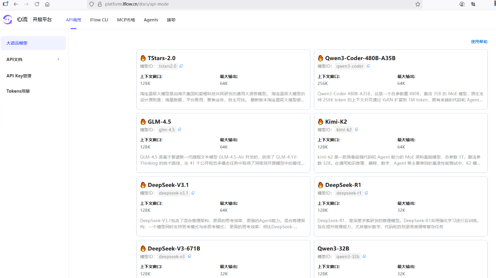Select 大语言模型 in the sidebar
The width and height of the screenshot is (496, 278).
pos(33,43)
